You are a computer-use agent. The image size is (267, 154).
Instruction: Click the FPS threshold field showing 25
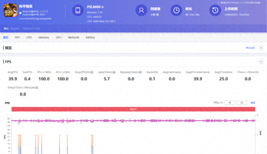(x=242, y=103)
